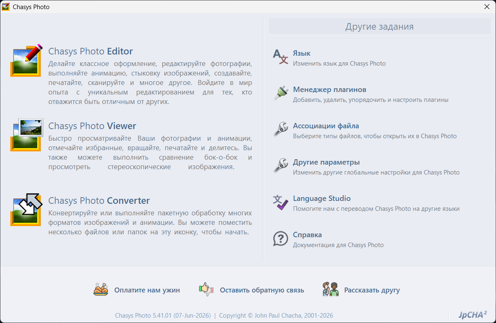This screenshot has width=496, height=323.
Task: Click text Добавить, удалить, упорядочить и настроить плагины
Action: click(371, 100)
